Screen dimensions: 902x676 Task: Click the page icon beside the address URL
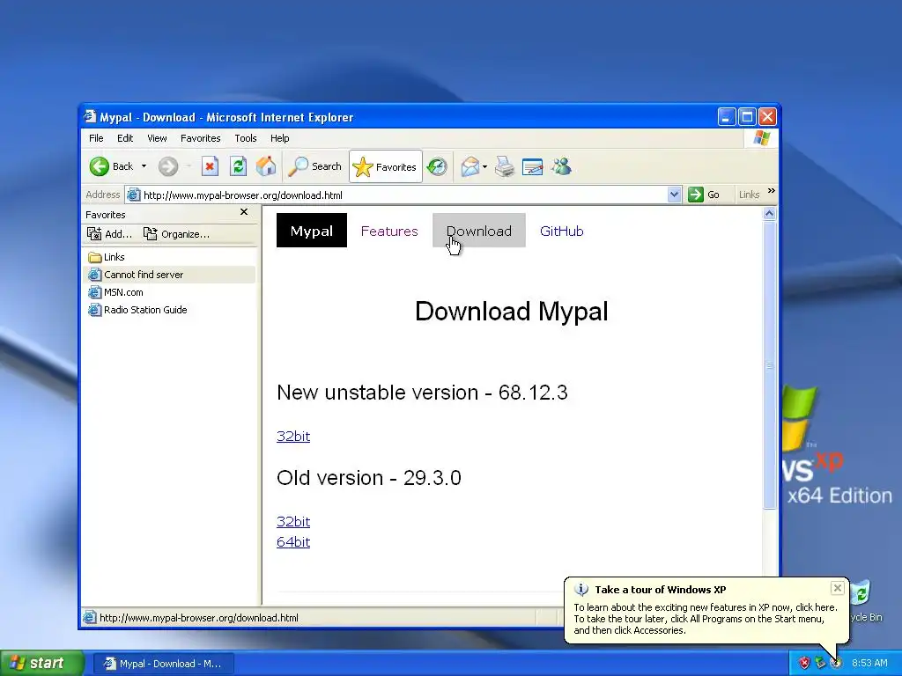coord(134,195)
